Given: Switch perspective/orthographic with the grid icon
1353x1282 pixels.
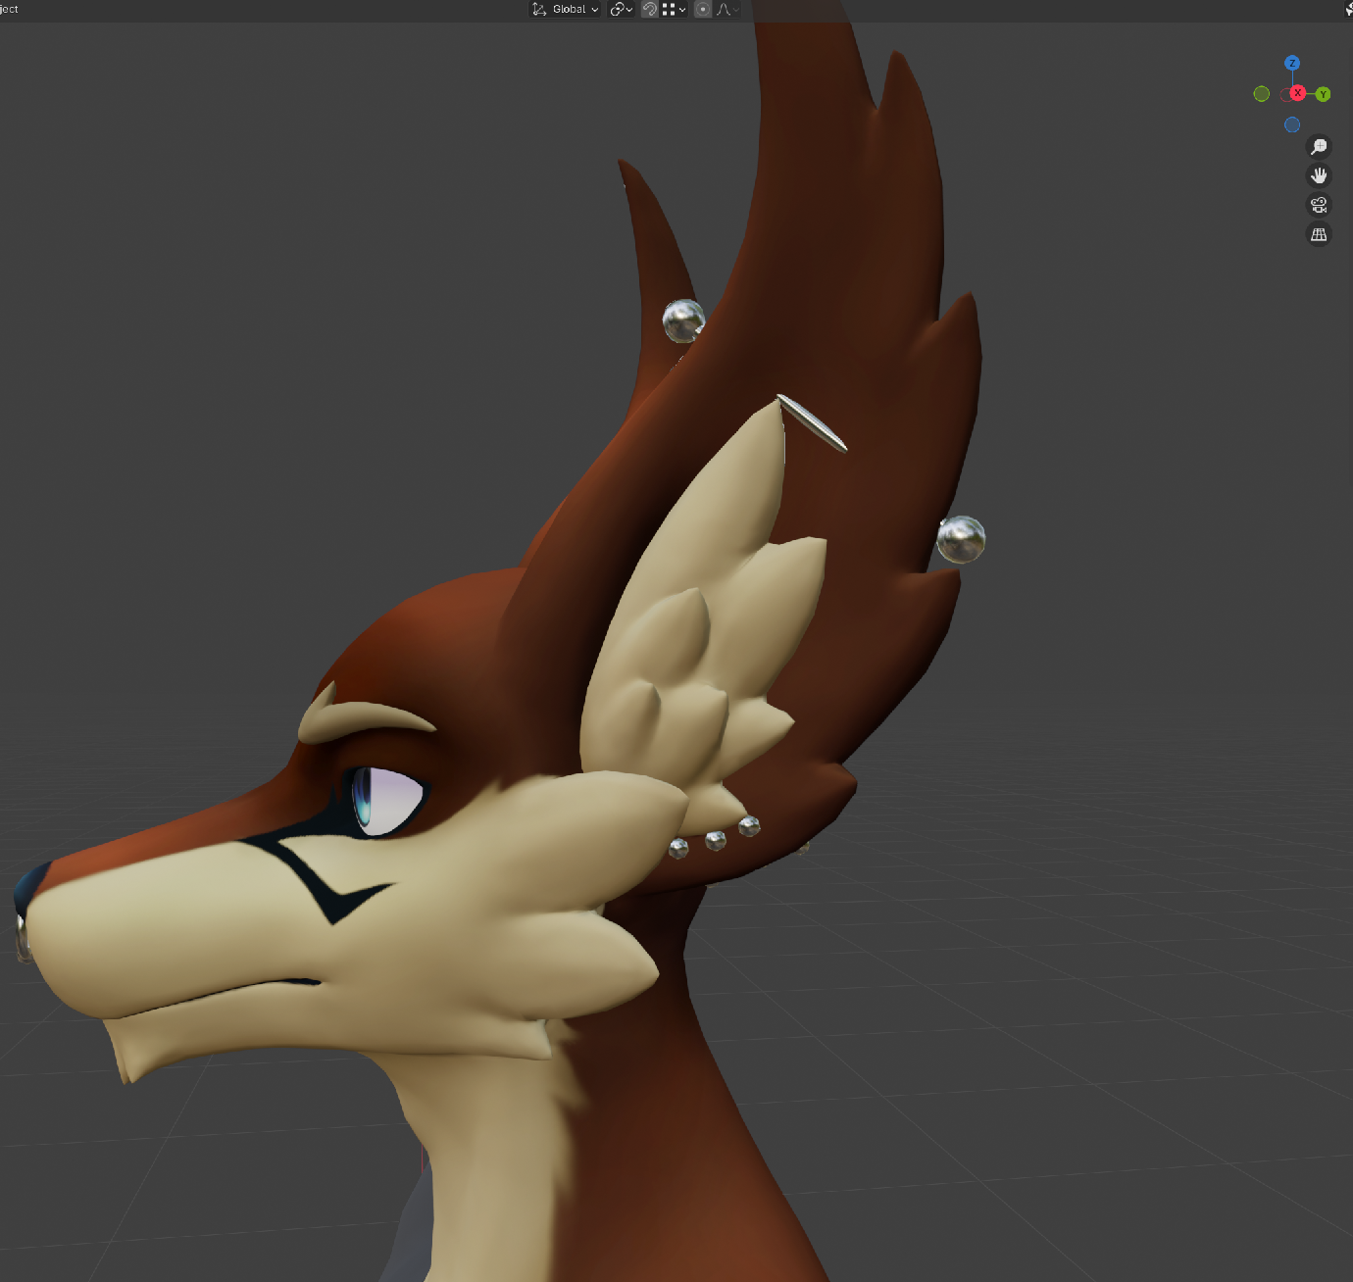Looking at the screenshot, I should pos(1319,235).
